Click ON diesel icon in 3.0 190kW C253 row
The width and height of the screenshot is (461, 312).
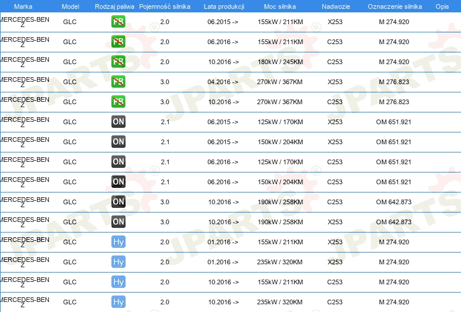pyautogui.click(x=118, y=202)
